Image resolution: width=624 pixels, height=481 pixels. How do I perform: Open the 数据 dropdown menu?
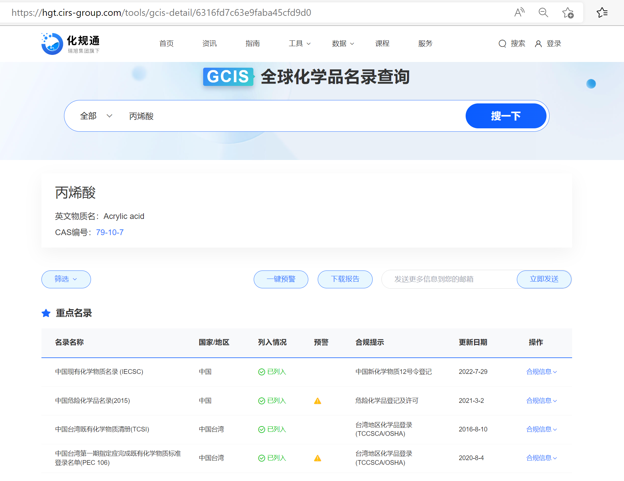(343, 43)
